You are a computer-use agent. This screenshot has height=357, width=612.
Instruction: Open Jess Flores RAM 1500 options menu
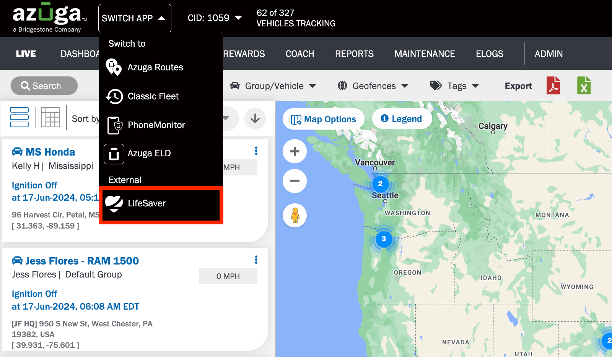coord(256,260)
